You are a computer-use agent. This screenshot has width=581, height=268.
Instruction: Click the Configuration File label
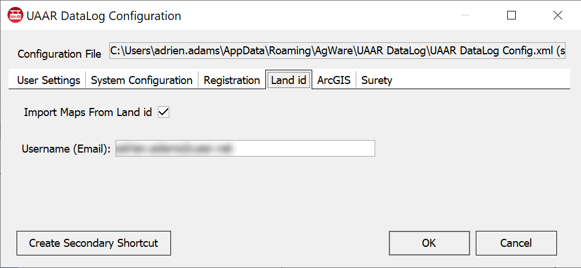(x=59, y=54)
